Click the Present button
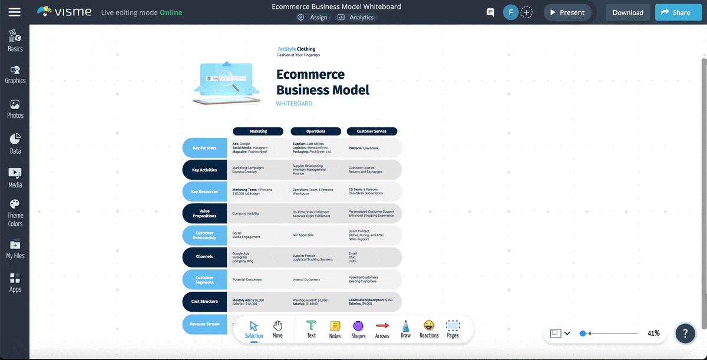707x360 pixels. 567,12
